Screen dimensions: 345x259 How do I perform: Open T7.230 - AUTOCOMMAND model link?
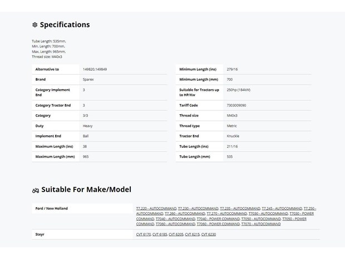click(x=198, y=208)
